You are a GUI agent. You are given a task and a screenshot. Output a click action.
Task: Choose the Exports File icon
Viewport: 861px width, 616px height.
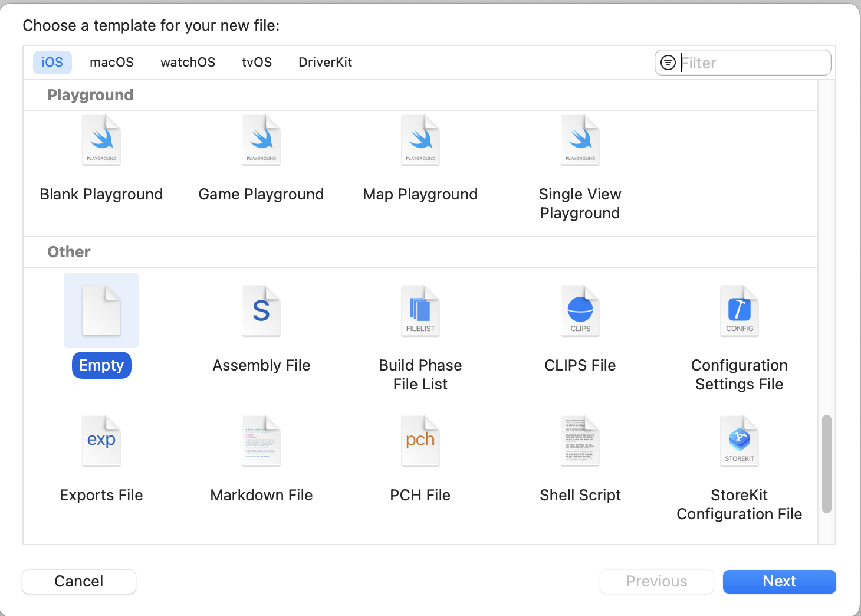[x=101, y=441]
